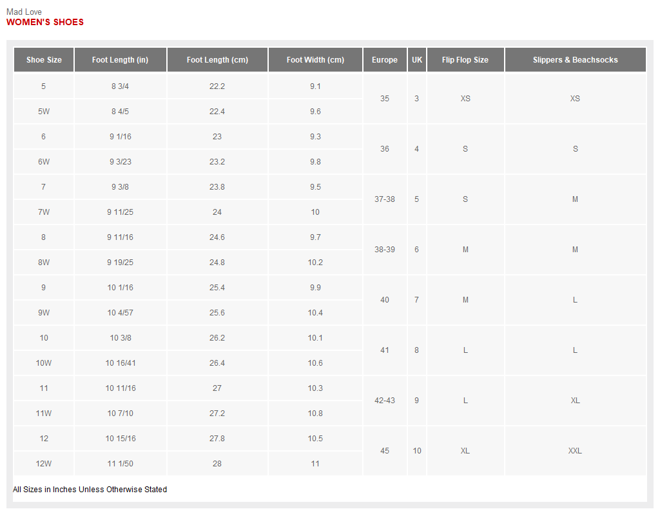Select the Foot Length (cm) header cell
The width and height of the screenshot is (660, 518).
tap(217, 60)
